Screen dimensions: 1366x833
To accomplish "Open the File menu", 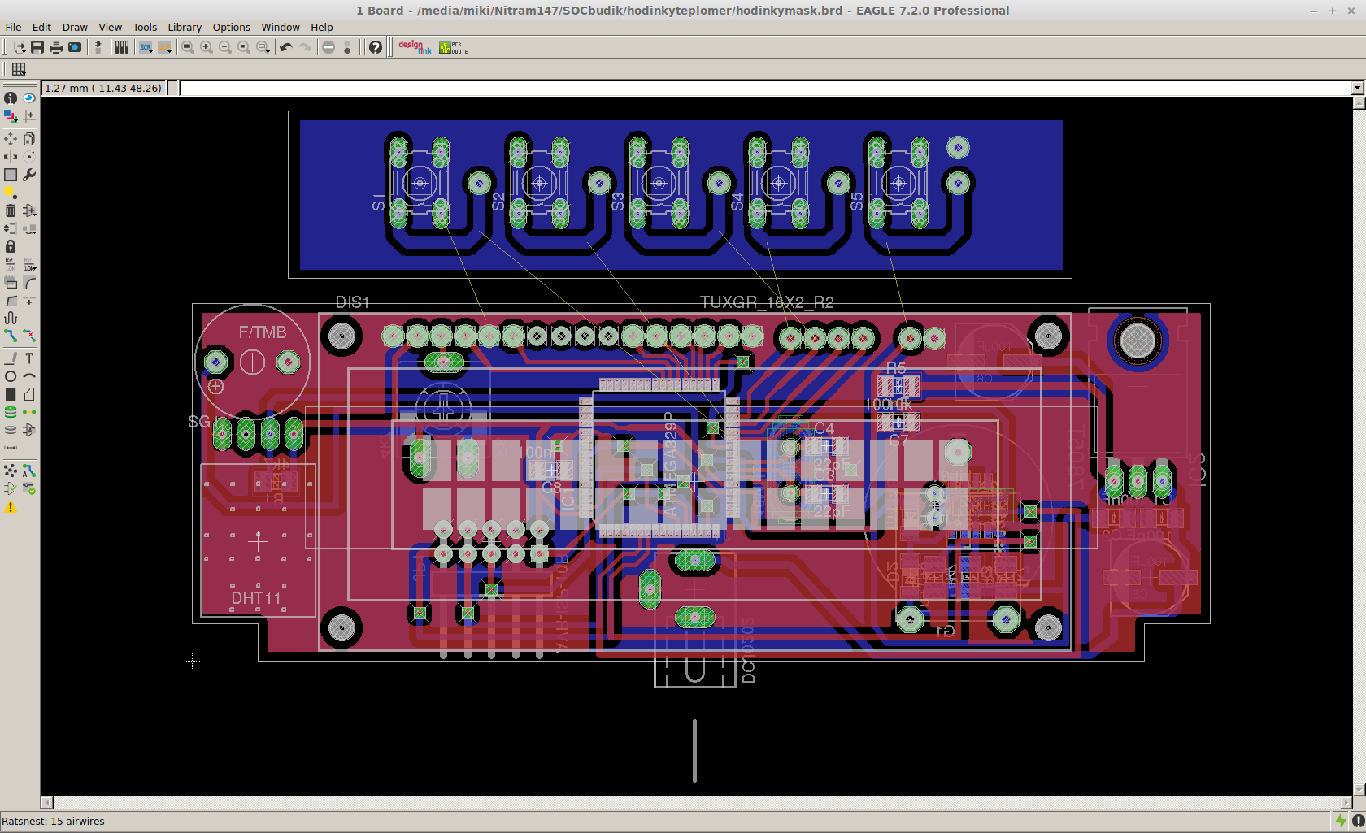I will click(x=13, y=27).
